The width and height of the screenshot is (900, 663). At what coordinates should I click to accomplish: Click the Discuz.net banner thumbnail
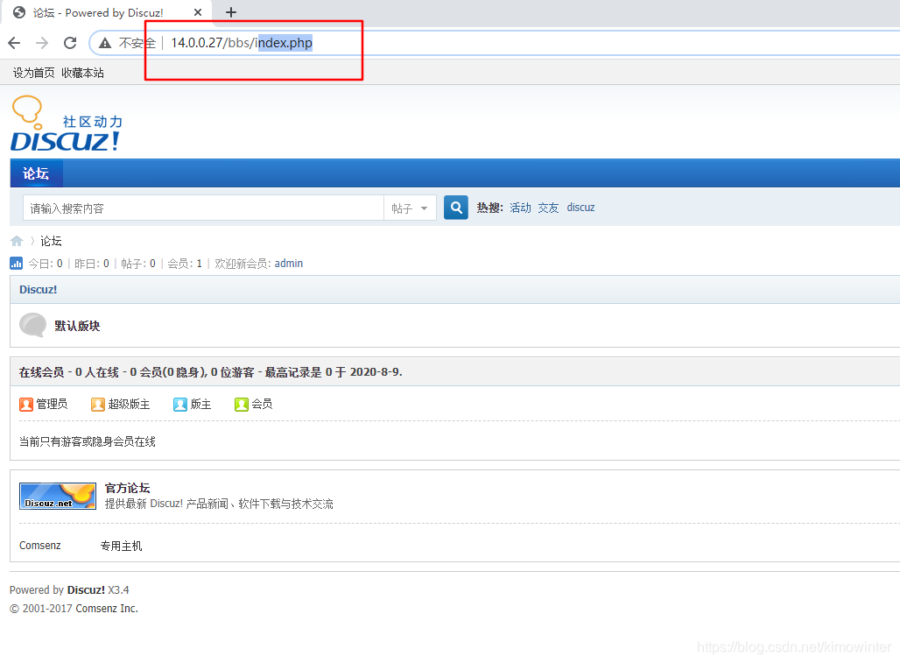coord(58,496)
